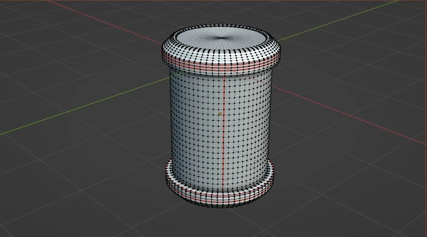Click the orange origin point of the mesh
The image size is (427, 237).
[220, 114]
